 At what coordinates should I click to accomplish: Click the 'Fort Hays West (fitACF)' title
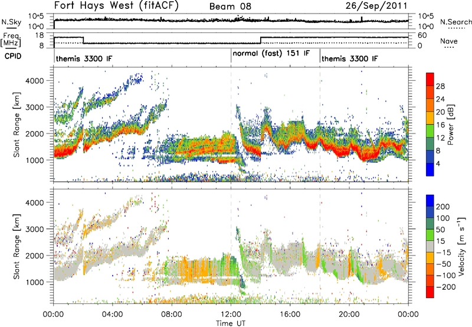(116, 5)
